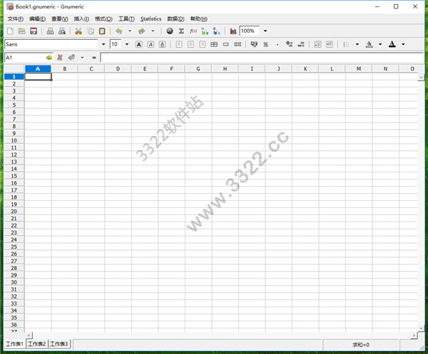Screen dimensions: 428x354
Task: Open the font size dropdown arrow
Action: 127,44
